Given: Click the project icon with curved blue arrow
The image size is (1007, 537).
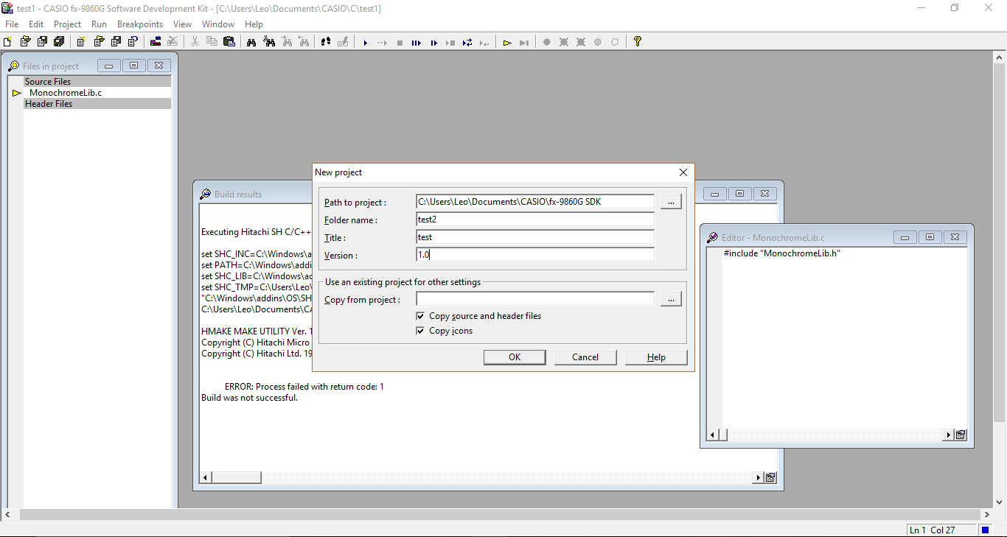Looking at the screenshot, I should click(x=133, y=42).
